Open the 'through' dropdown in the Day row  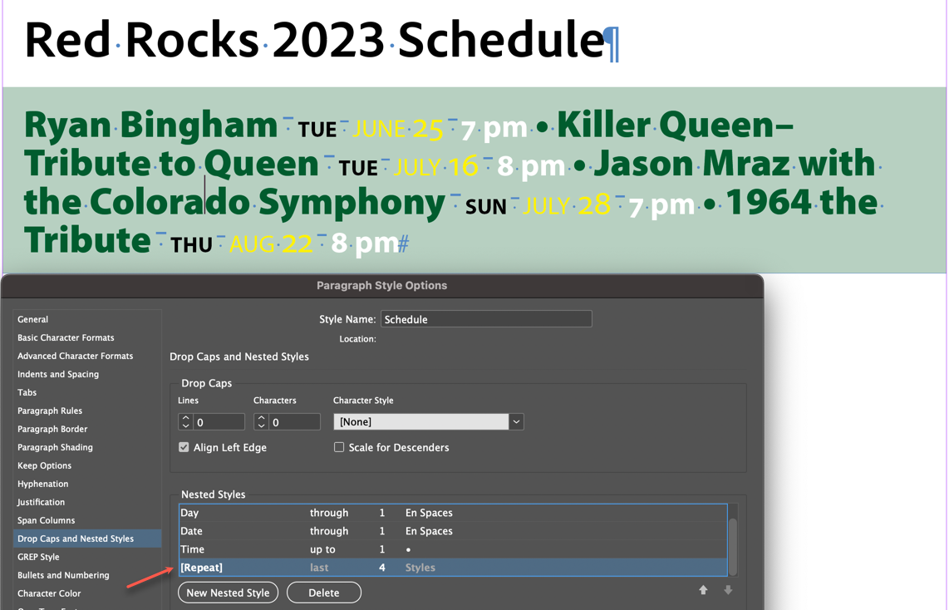tap(330, 513)
